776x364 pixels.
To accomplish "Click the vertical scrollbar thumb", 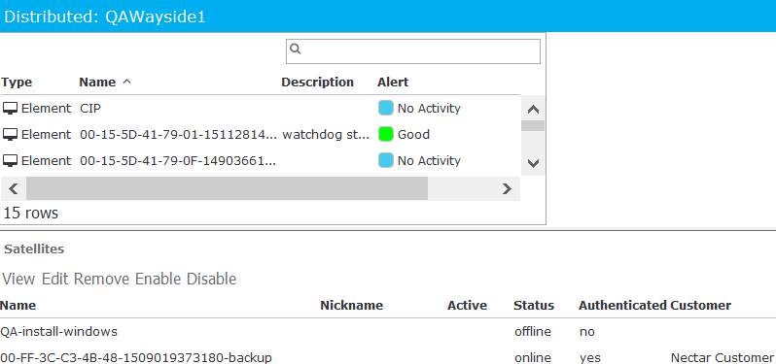I will 533,126.
